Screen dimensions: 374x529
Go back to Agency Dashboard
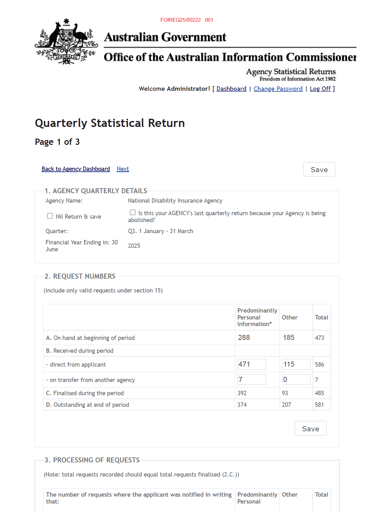click(76, 169)
